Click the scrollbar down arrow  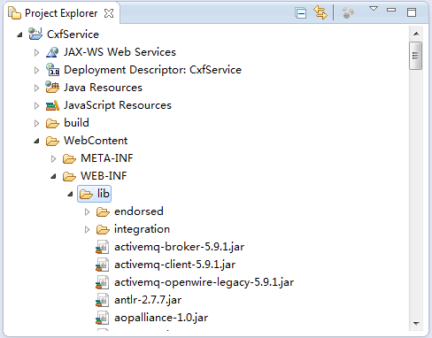pyautogui.click(x=416, y=324)
